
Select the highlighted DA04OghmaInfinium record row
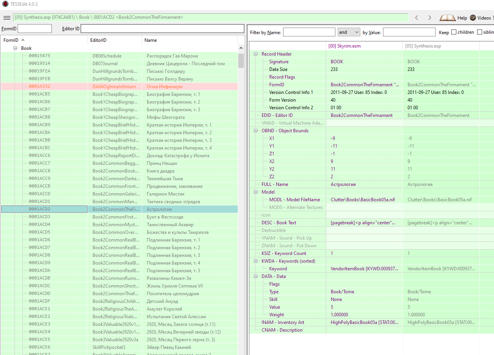115,86
